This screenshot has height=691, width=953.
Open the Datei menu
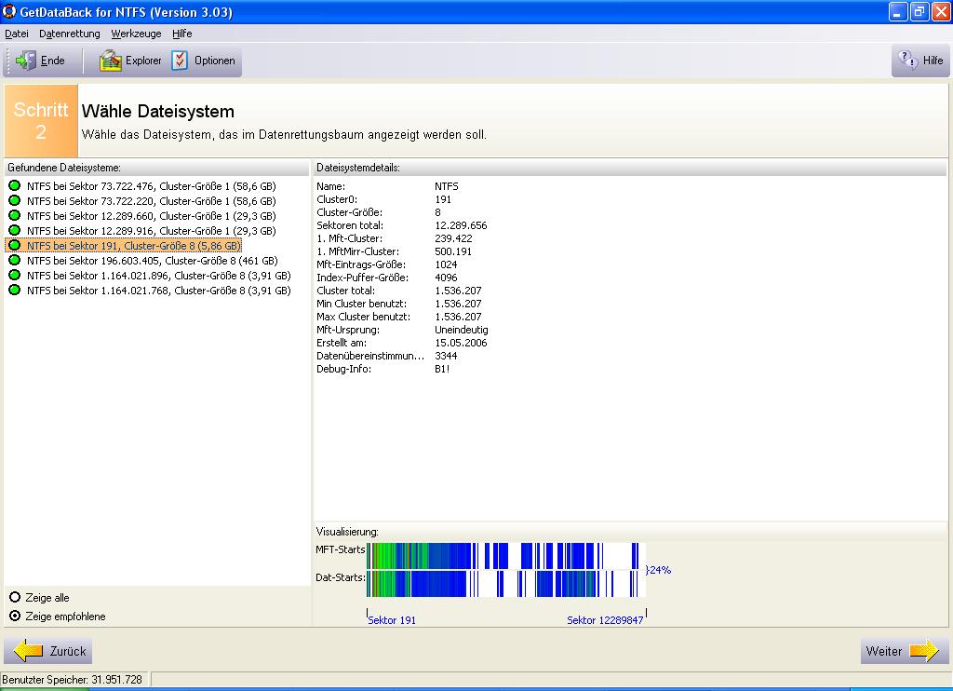click(x=17, y=34)
